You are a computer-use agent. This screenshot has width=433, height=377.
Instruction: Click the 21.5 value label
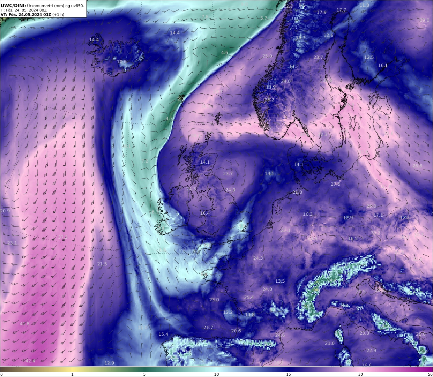click(x=102, y=264)
